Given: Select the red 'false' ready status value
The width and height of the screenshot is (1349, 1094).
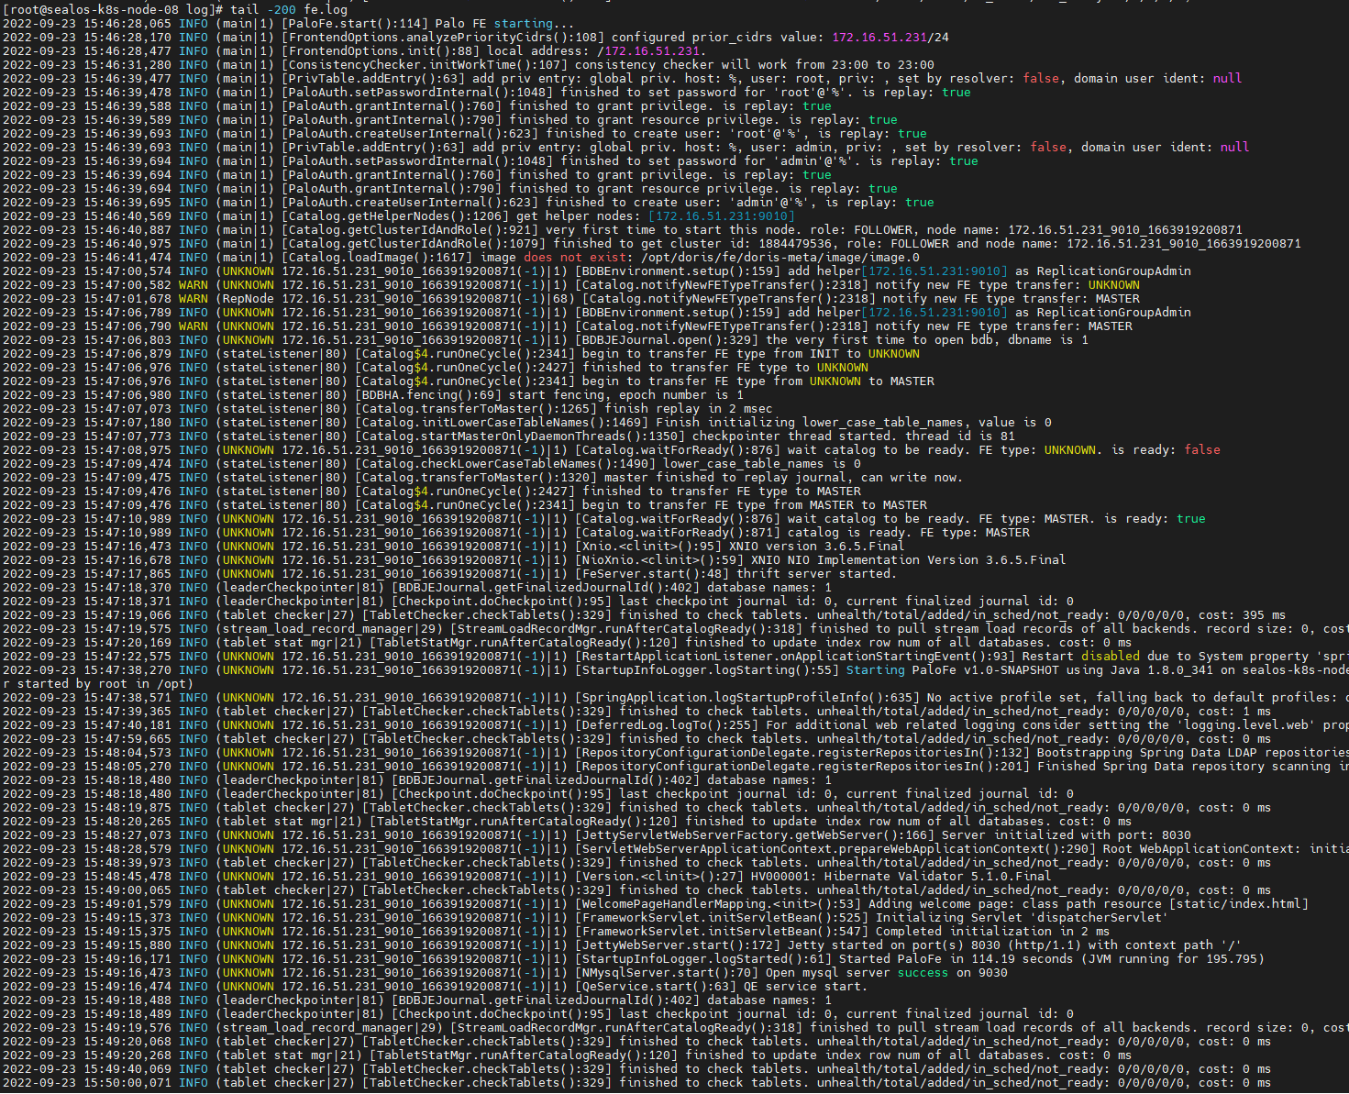Looking at the screenshot, I should coord(1202,449).
